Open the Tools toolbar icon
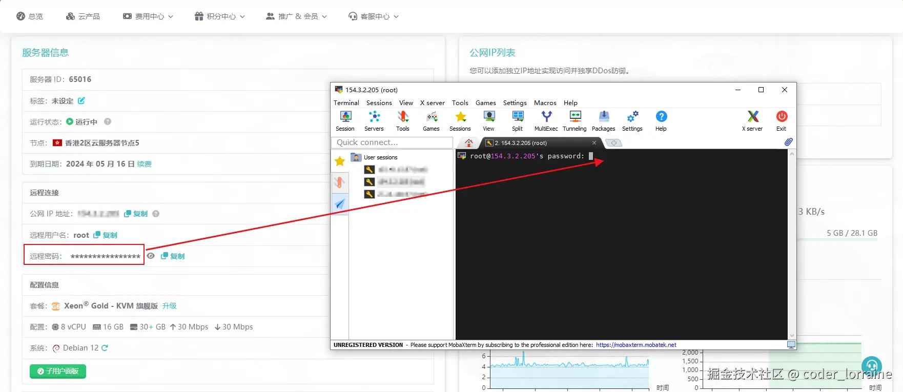Viewport: 903px width, 392px height. (403, 121)
